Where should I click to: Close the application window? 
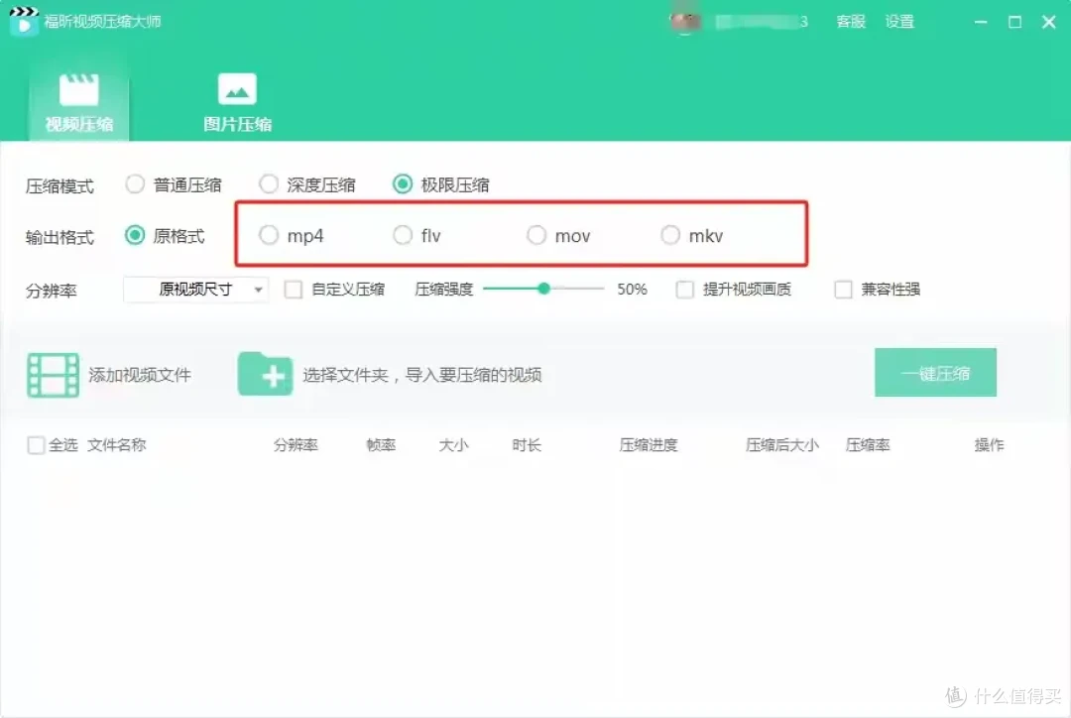pos(1049,22)
